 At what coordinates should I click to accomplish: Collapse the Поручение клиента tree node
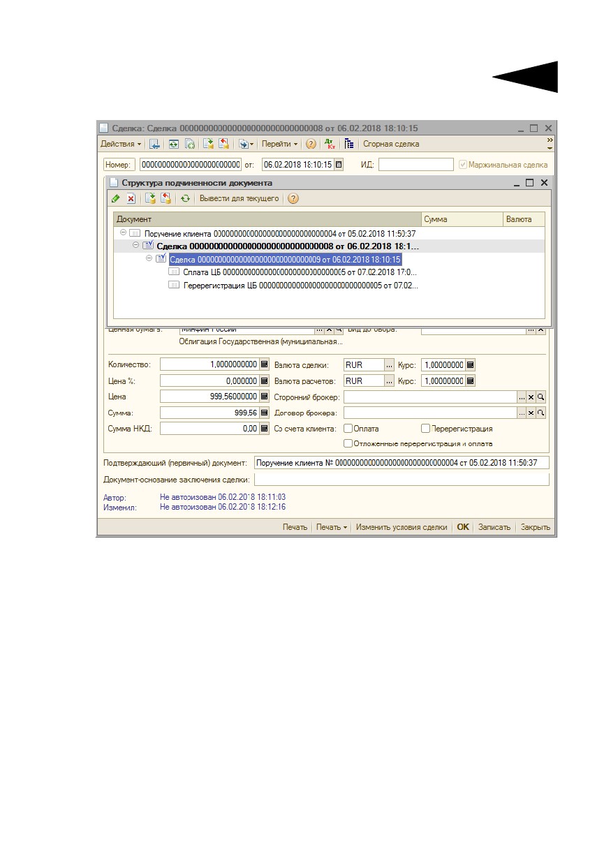(x=123, y=232)
